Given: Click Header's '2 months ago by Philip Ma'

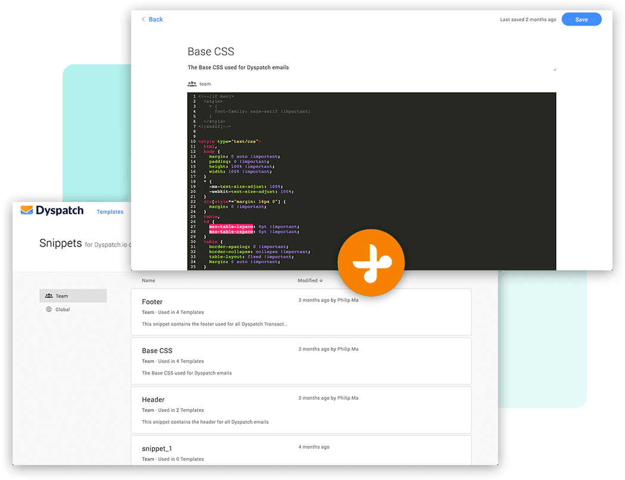Looking at the screenshot, I should tap(328, 398).
